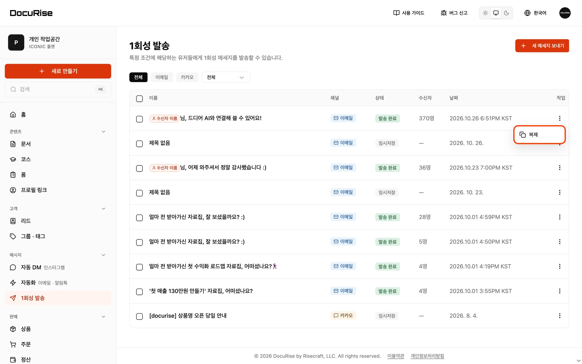
Task: Select all rows with header checkbox
Action: [139, 98]
